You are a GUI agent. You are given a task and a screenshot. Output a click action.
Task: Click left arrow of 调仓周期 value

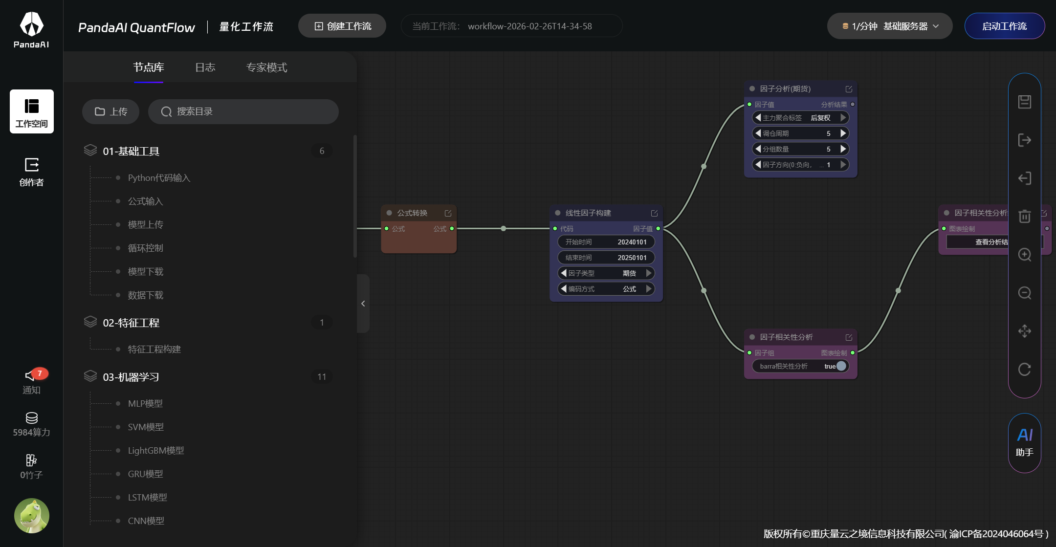click(758, 133)
